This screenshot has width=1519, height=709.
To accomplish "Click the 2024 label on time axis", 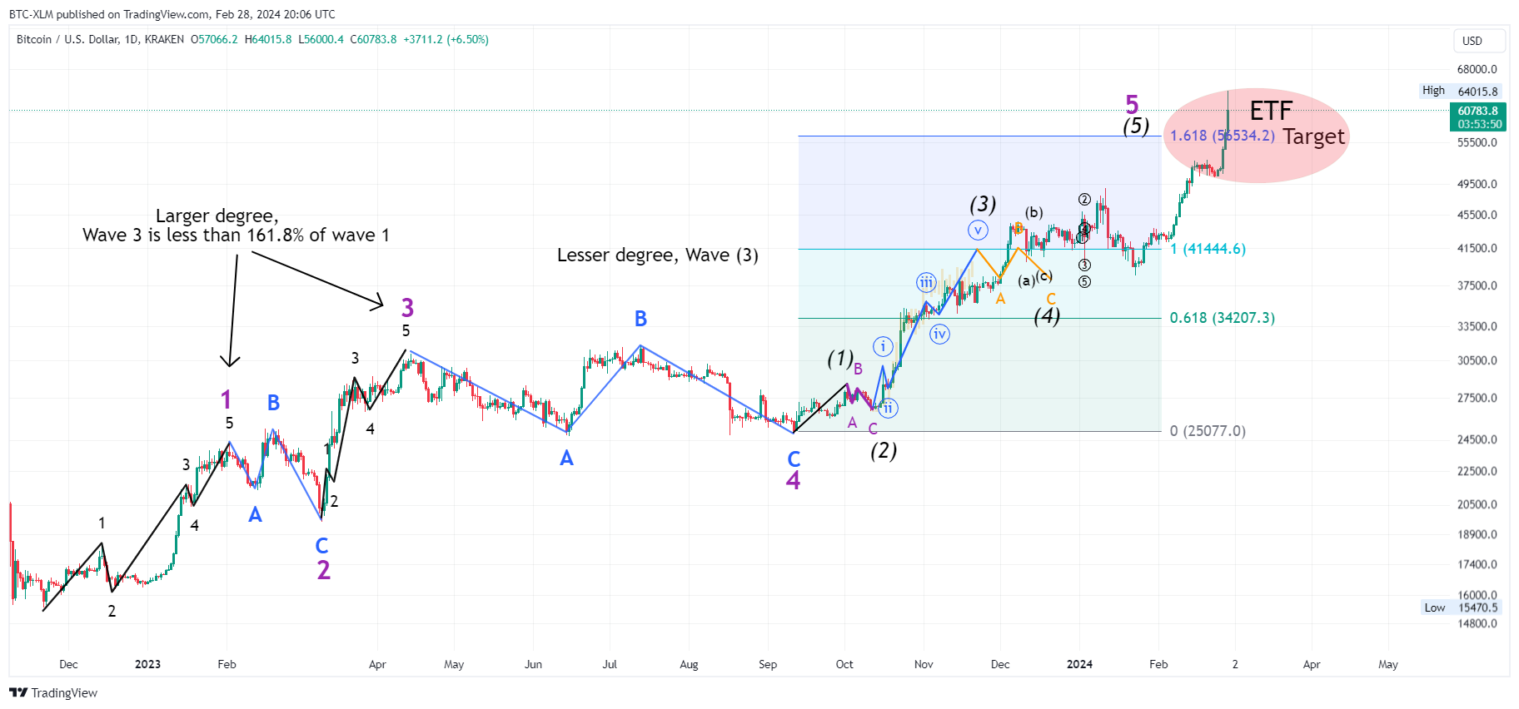I will (x=1079, y=664).
